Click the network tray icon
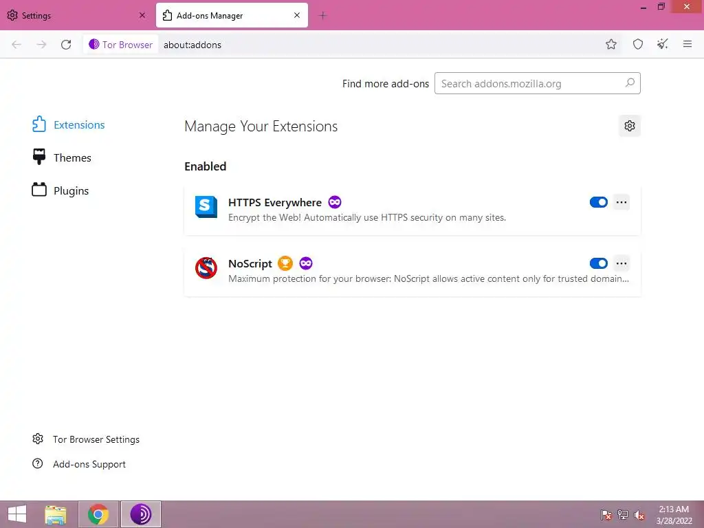The width and height of the screenshot is (704, 528). [x=622, y=515]
